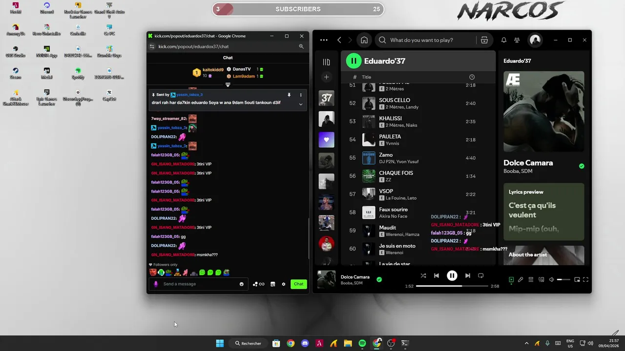625x351 pixels.
Task: Open the Lyrics preview card
Action: point(544,212)
